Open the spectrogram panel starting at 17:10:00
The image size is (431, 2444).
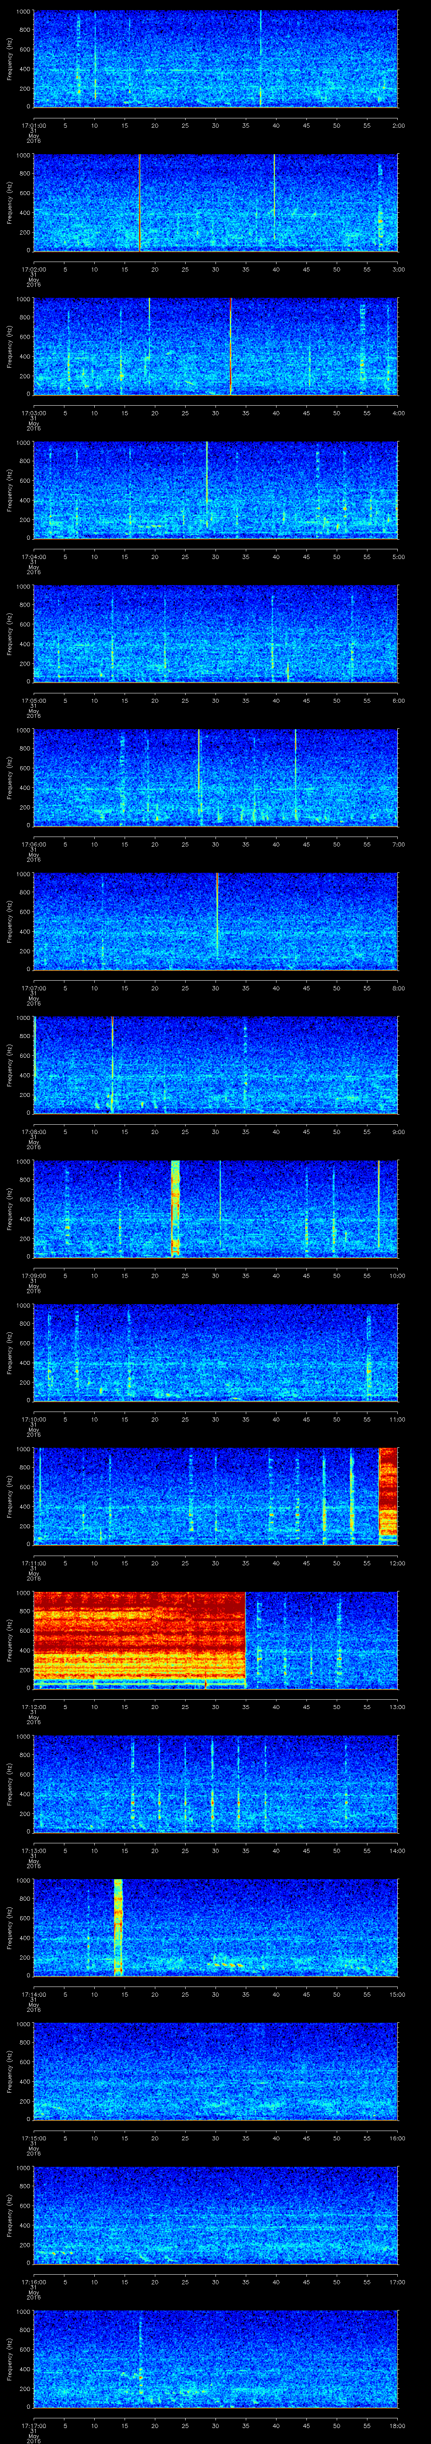[215, 1352]
